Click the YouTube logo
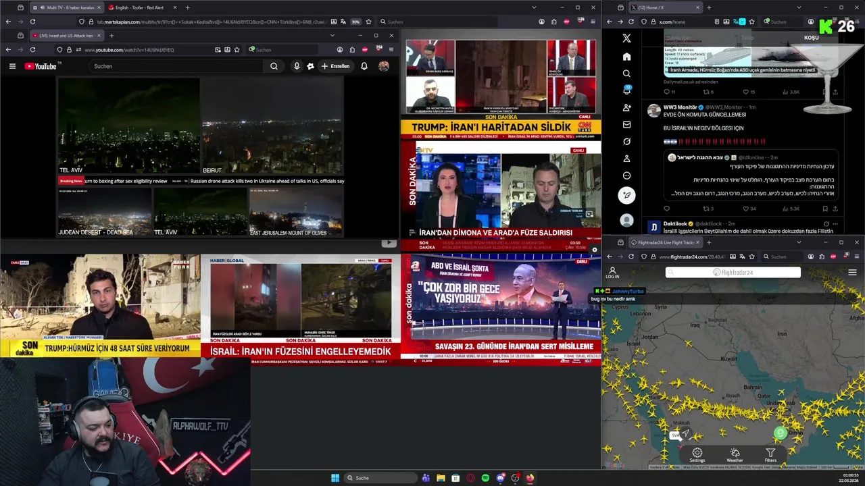 [41, 66]
